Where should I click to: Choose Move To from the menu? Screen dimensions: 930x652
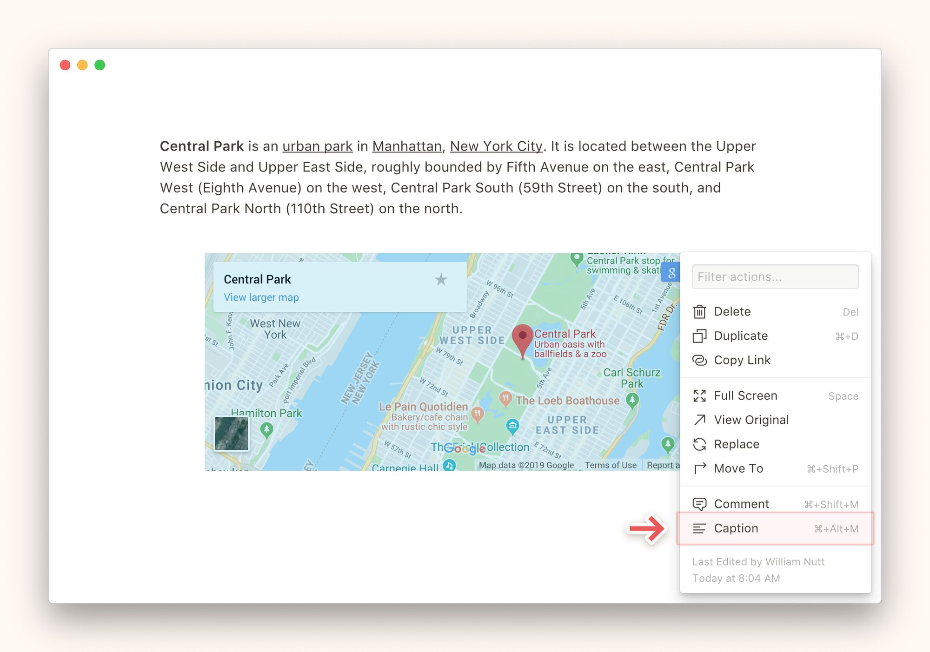click(738, 468)
